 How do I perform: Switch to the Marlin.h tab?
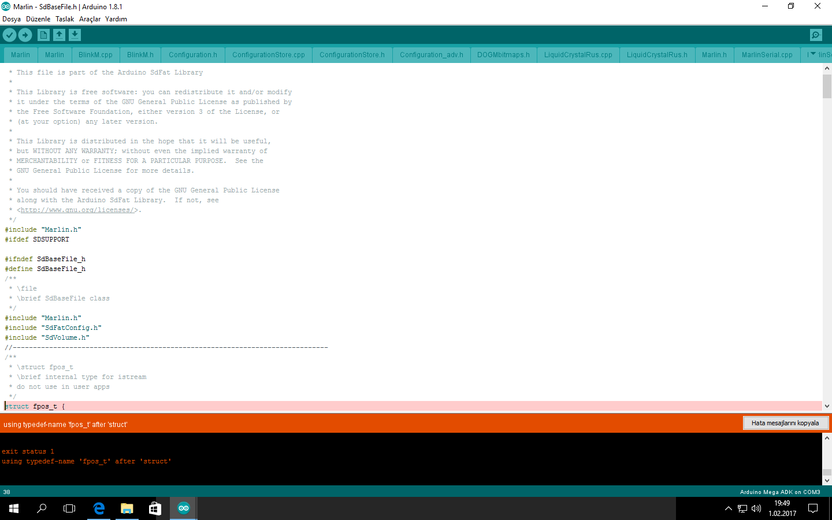coord(714,55)
